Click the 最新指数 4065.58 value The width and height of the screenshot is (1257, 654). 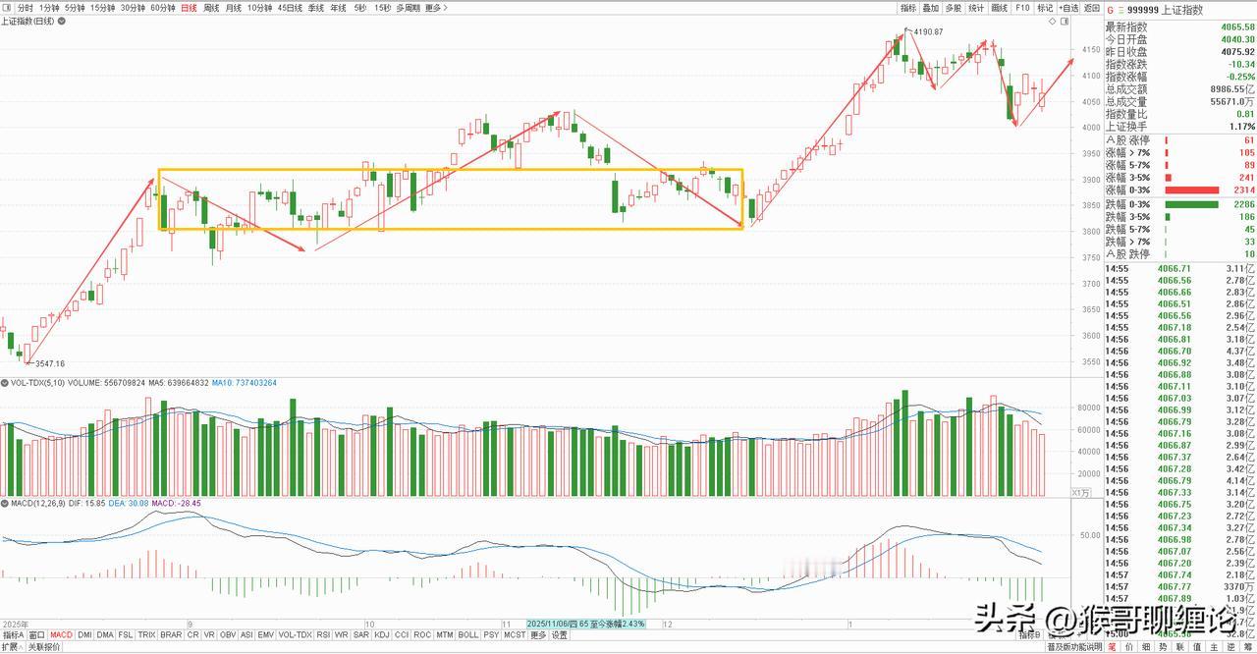point(1238,27)
